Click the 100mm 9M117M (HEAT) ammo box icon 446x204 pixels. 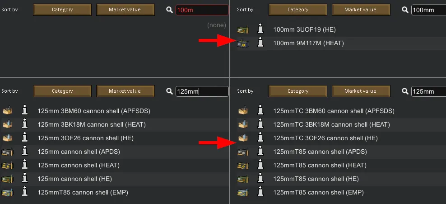[x=243, y=43]
